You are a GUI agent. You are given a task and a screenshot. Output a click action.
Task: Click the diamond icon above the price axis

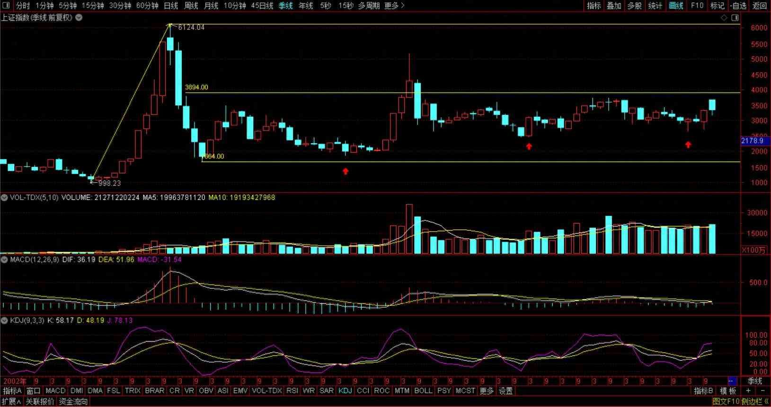[724, 18]
